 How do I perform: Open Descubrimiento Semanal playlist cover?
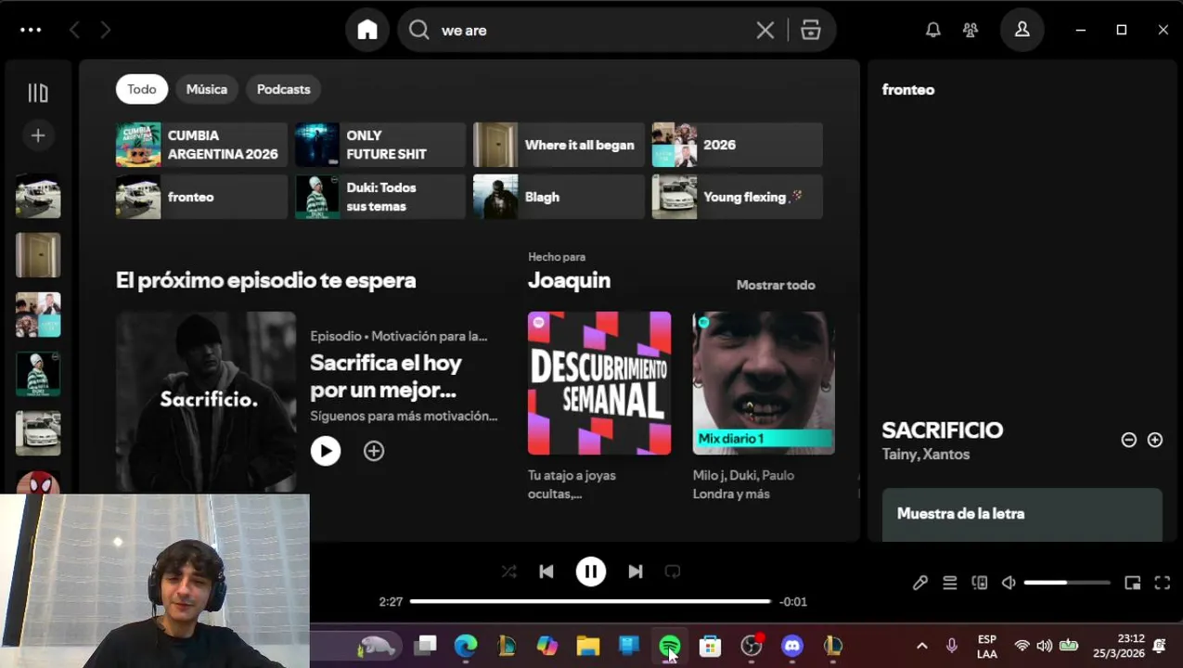tap(599, 383)
